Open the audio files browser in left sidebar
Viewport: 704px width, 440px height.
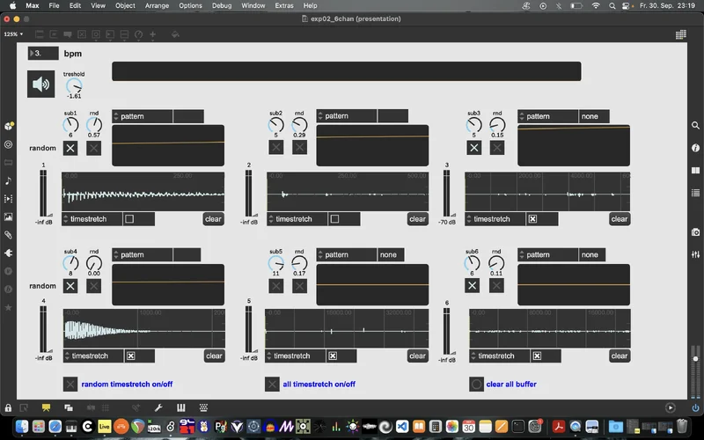pyautogui.click(x=8, y=180)
